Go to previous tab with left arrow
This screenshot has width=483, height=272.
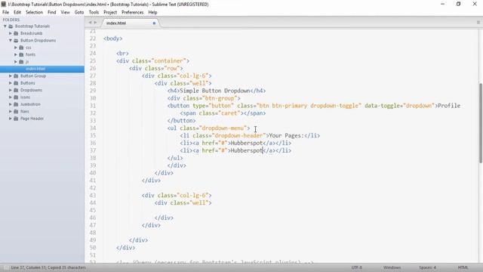click(x=90, y=23)
